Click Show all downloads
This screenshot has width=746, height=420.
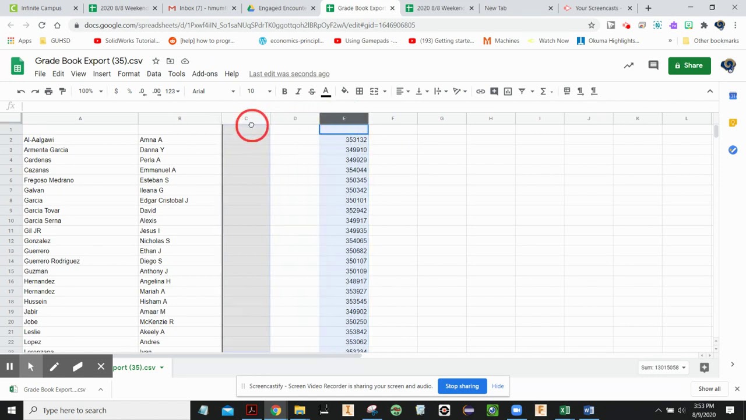tap(709, 389)
